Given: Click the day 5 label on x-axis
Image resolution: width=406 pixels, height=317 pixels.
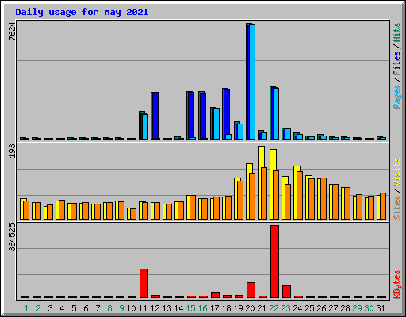Looking at the screenshot, I should tap(74, 308).
